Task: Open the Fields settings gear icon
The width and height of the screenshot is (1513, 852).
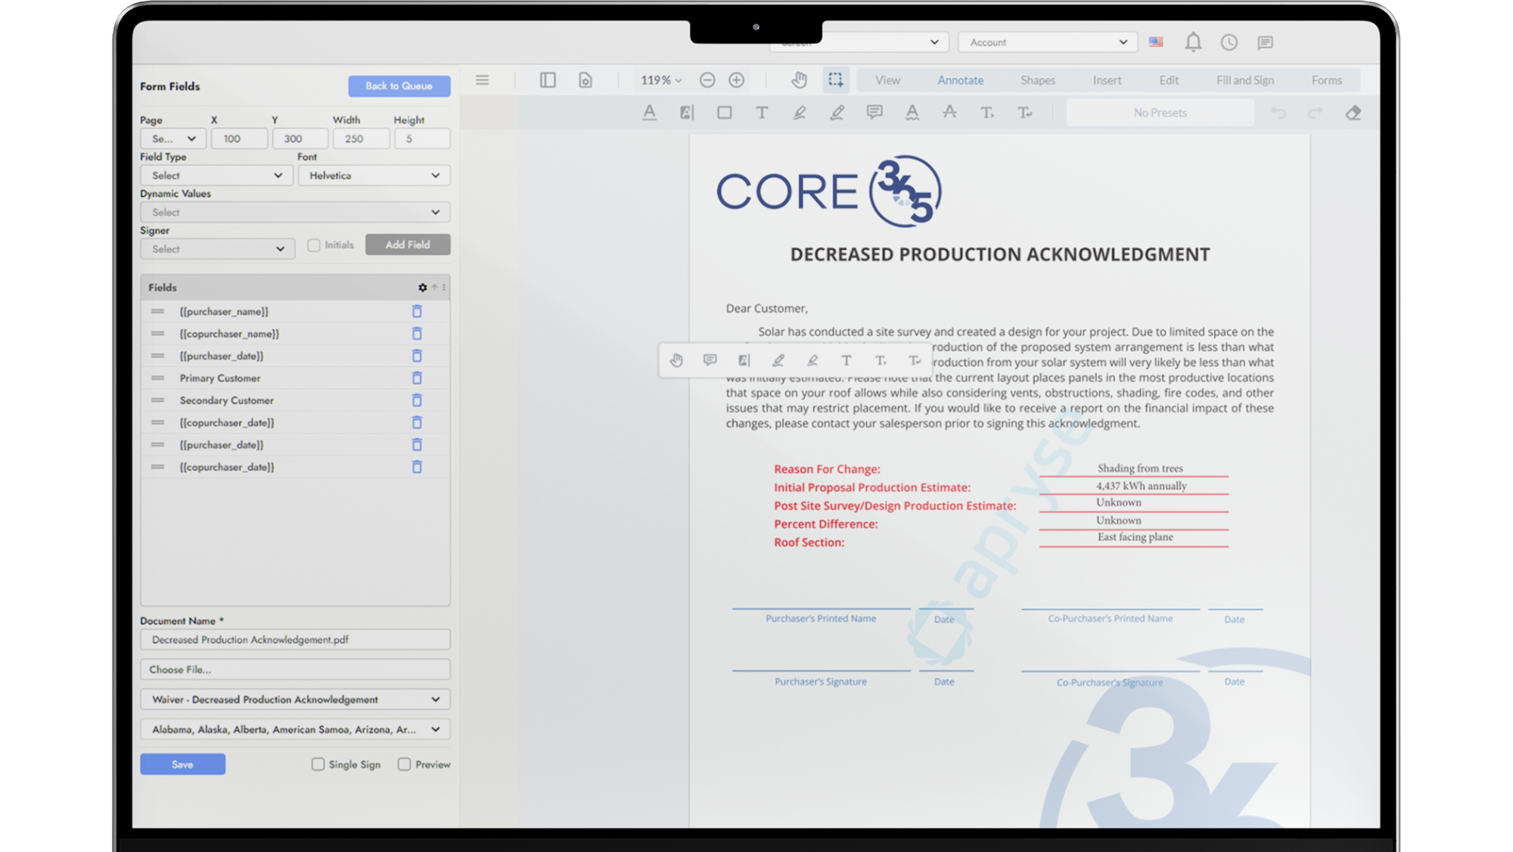Action: (x=422, y=288)
